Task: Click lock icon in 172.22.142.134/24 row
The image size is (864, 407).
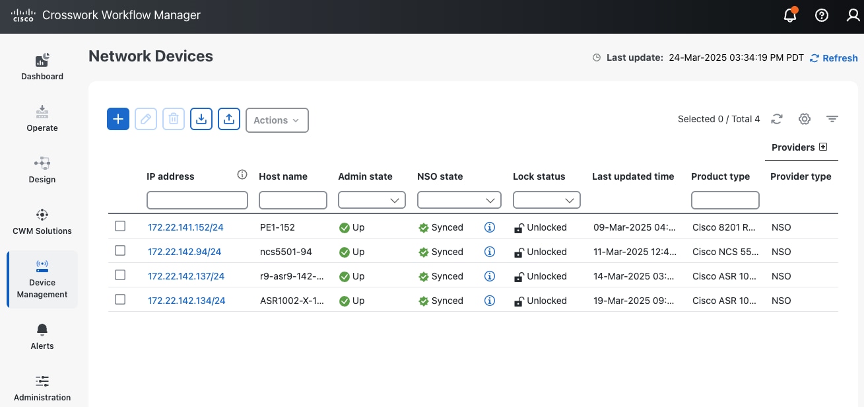Action: tap(519, 301)
